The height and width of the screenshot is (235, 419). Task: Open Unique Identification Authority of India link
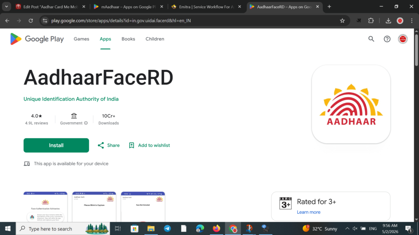[x=71, y=99]
